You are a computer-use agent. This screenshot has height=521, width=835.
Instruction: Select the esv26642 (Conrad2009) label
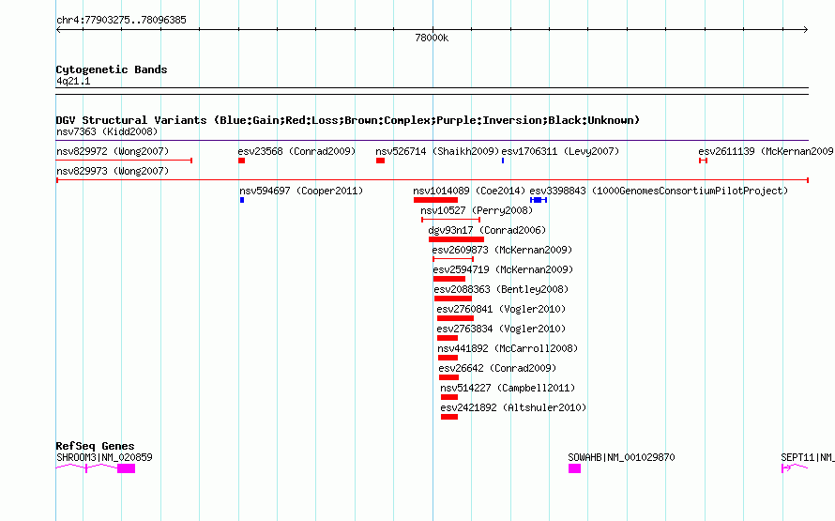497,368
